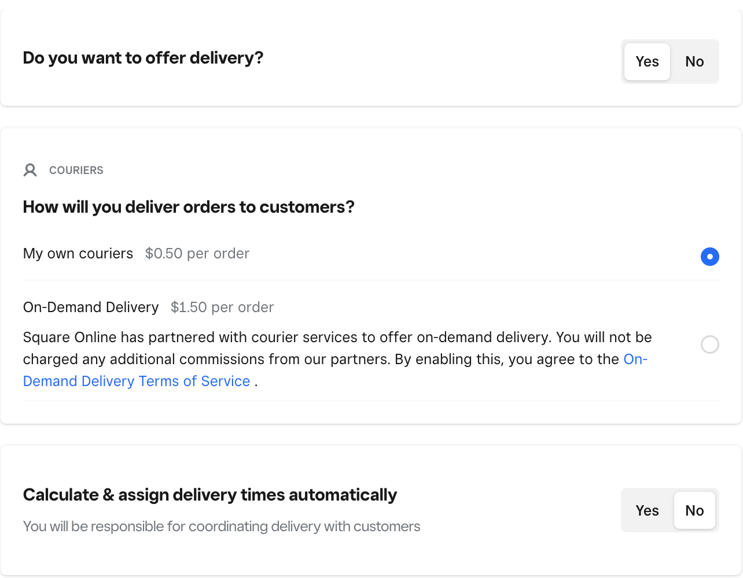
Task: Click the On-Demand Delivery option title
Action: 91,307
